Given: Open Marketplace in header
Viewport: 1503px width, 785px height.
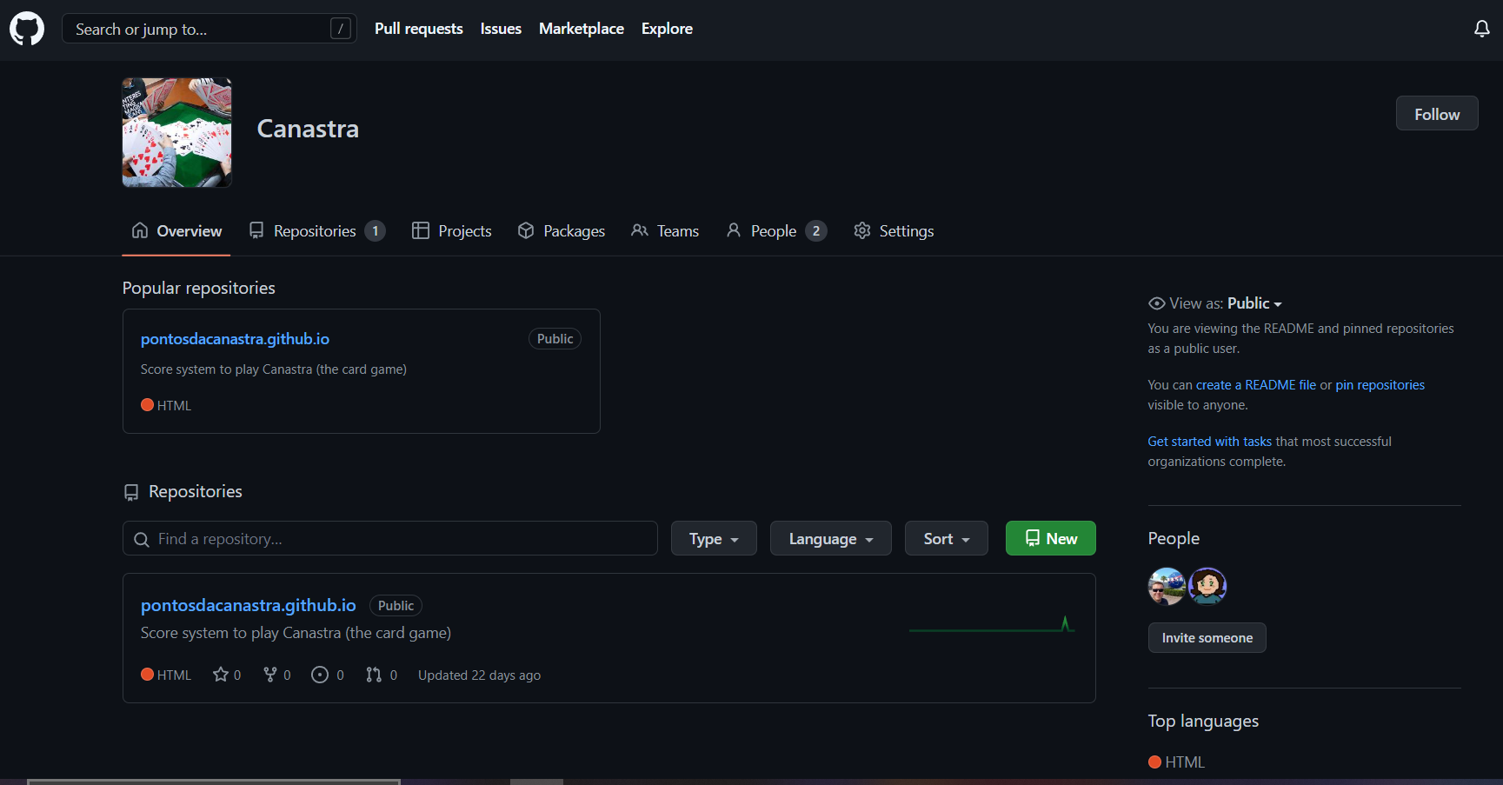Looking at the screenshot, I should click(582, 29).
